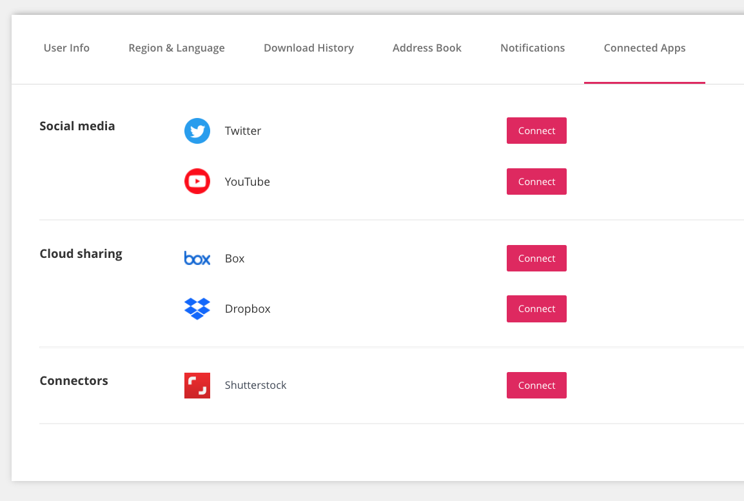Click the red YouTube play icon
The image size is (744, 501).
click(197, 182)
